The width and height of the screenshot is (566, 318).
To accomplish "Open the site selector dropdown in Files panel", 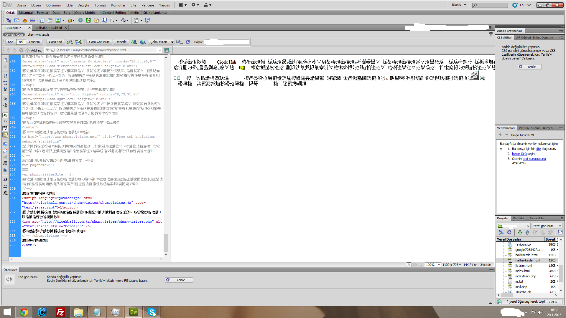I will 514,226.
